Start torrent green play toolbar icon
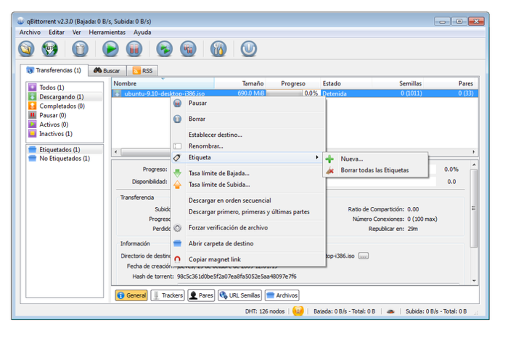The image size is (508, 341). 111,49
